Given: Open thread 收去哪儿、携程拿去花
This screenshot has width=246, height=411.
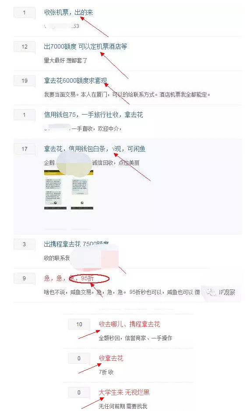Looking at the screenshot, I should (x=130, y=324).
